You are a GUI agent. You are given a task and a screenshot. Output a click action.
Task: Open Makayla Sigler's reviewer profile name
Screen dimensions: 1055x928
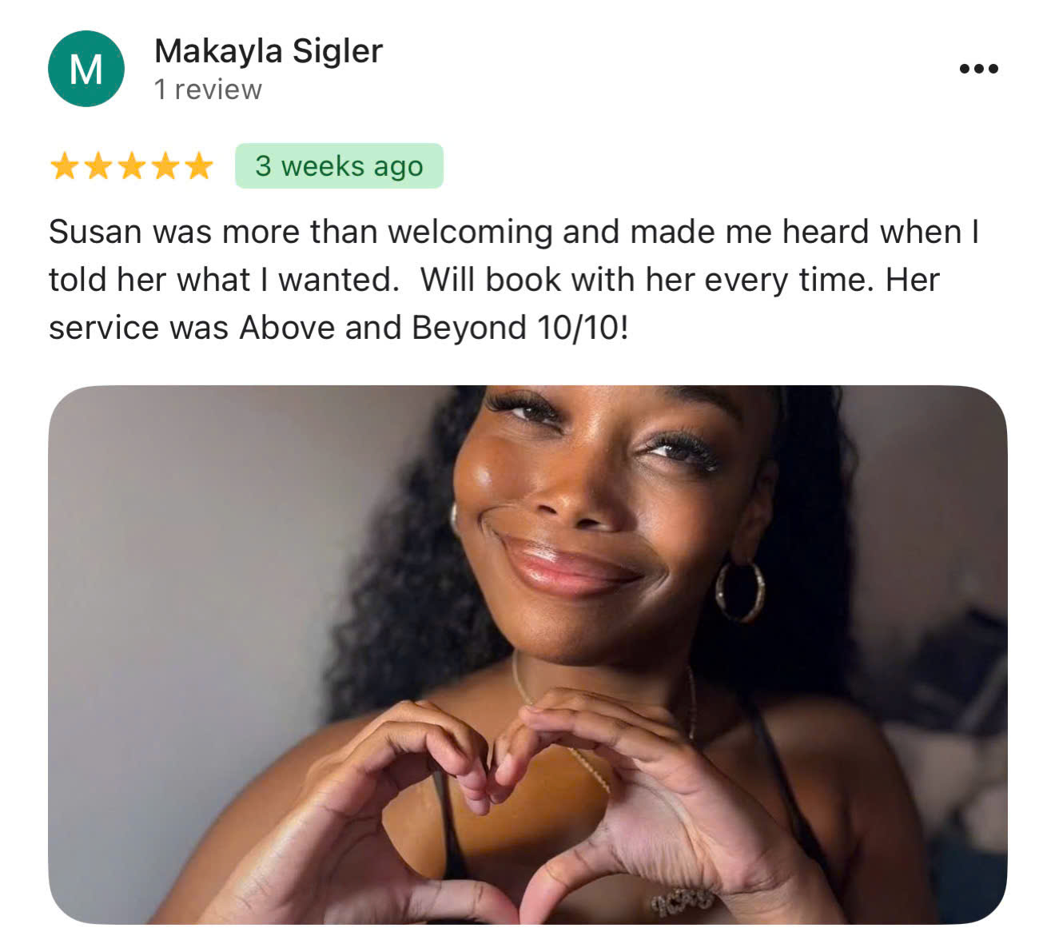pos(269,51)
